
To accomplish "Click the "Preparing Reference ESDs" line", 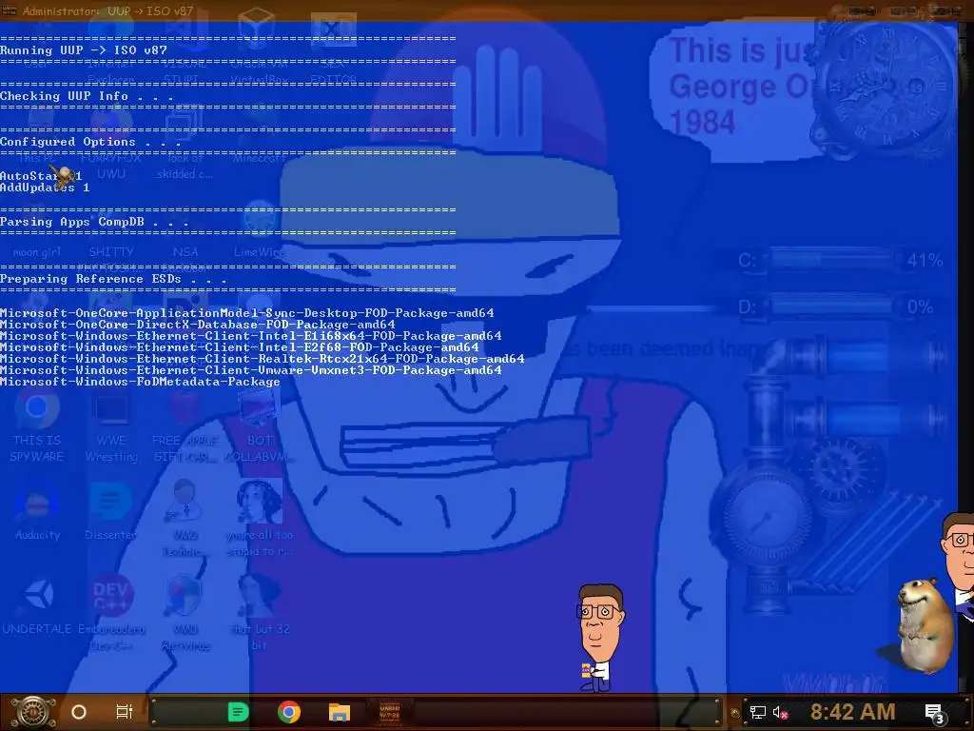I will pos(113,279).
